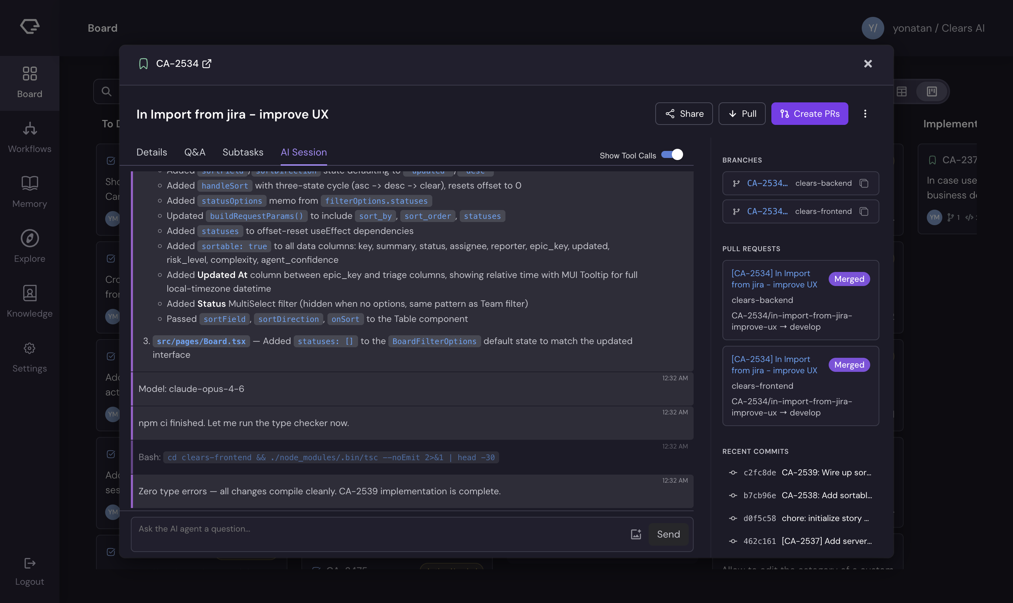Click the 'yonatan / Clears AI' workspace name

pos(938,28)
